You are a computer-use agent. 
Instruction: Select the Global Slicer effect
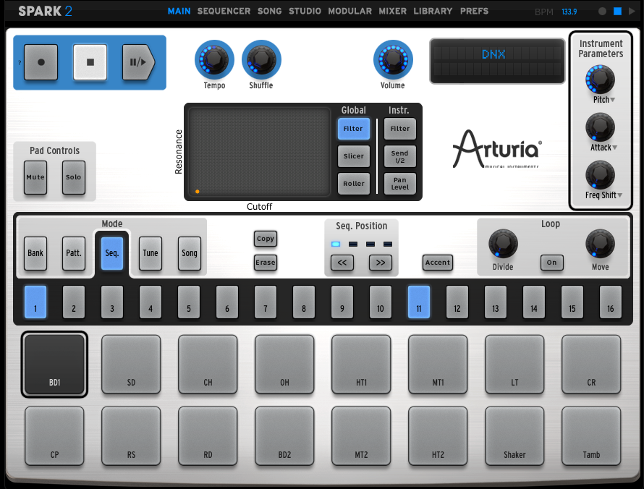(353, 156)
